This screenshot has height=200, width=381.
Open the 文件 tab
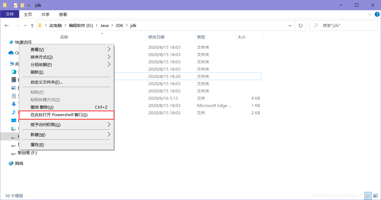10,14
